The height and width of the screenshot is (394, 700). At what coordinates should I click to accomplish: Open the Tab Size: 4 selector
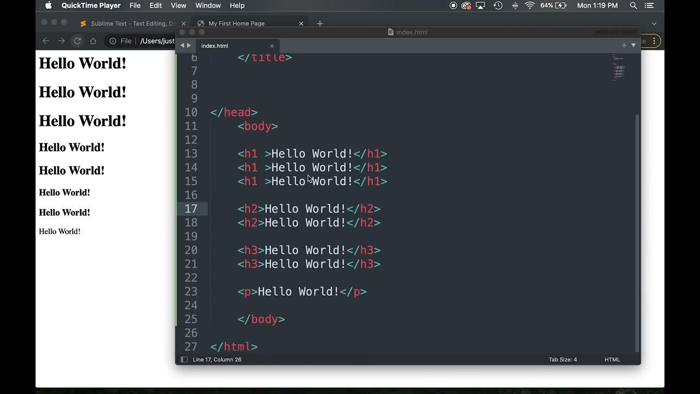563,360
